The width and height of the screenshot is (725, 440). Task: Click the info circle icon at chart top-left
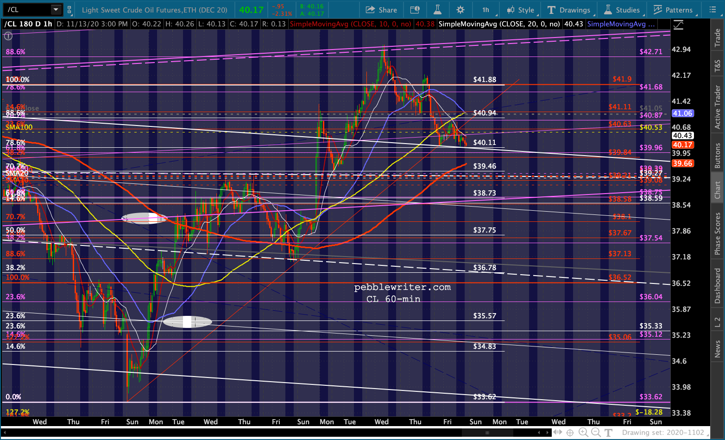pyautogui.click(x=8, y=36)
